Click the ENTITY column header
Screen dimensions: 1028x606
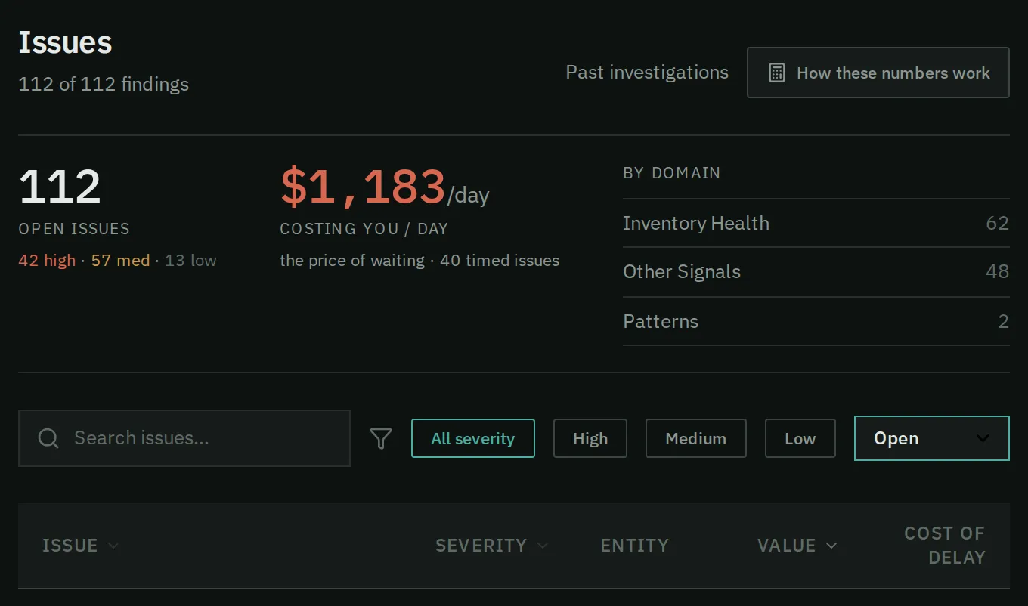[x=635, y=546]
